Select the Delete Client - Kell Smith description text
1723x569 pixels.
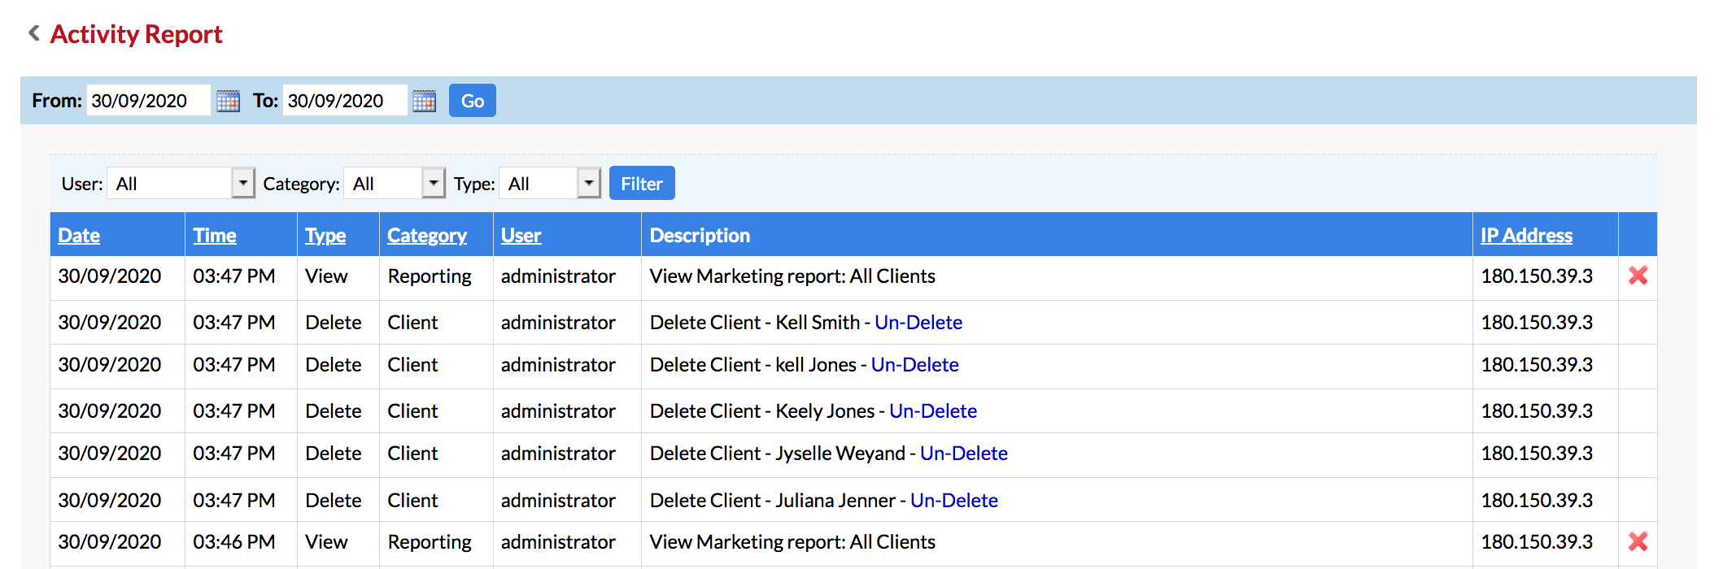tap(755, 323)
